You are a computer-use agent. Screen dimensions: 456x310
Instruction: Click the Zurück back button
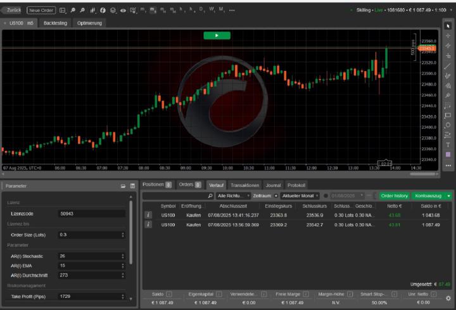click(x=11, y=10)
